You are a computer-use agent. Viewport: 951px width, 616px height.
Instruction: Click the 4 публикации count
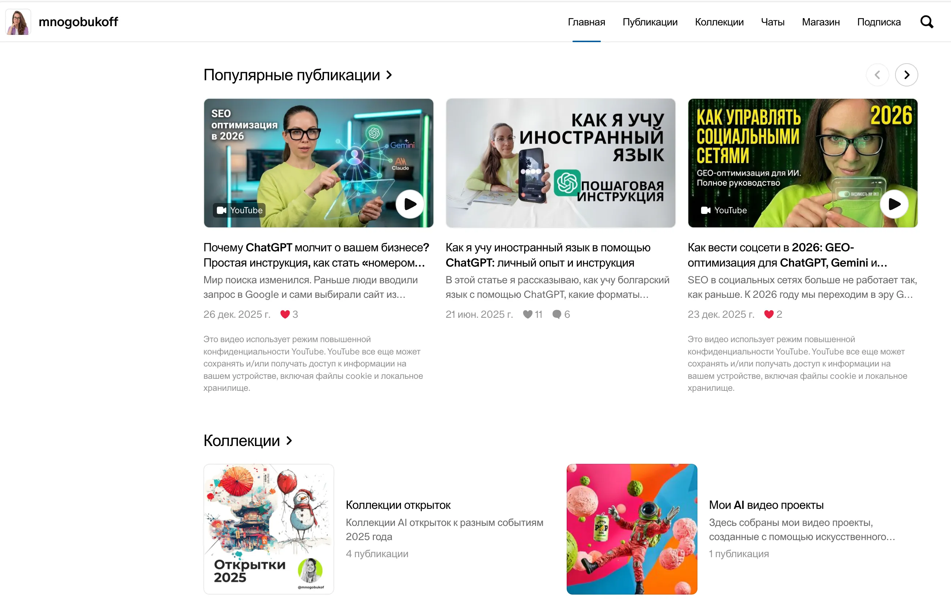coord(377,554)
